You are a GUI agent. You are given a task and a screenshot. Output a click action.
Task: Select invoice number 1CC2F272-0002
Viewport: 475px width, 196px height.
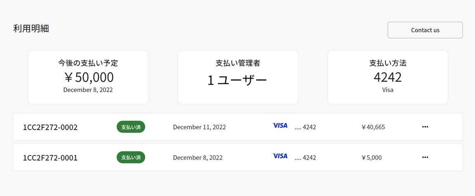[50, 127]
